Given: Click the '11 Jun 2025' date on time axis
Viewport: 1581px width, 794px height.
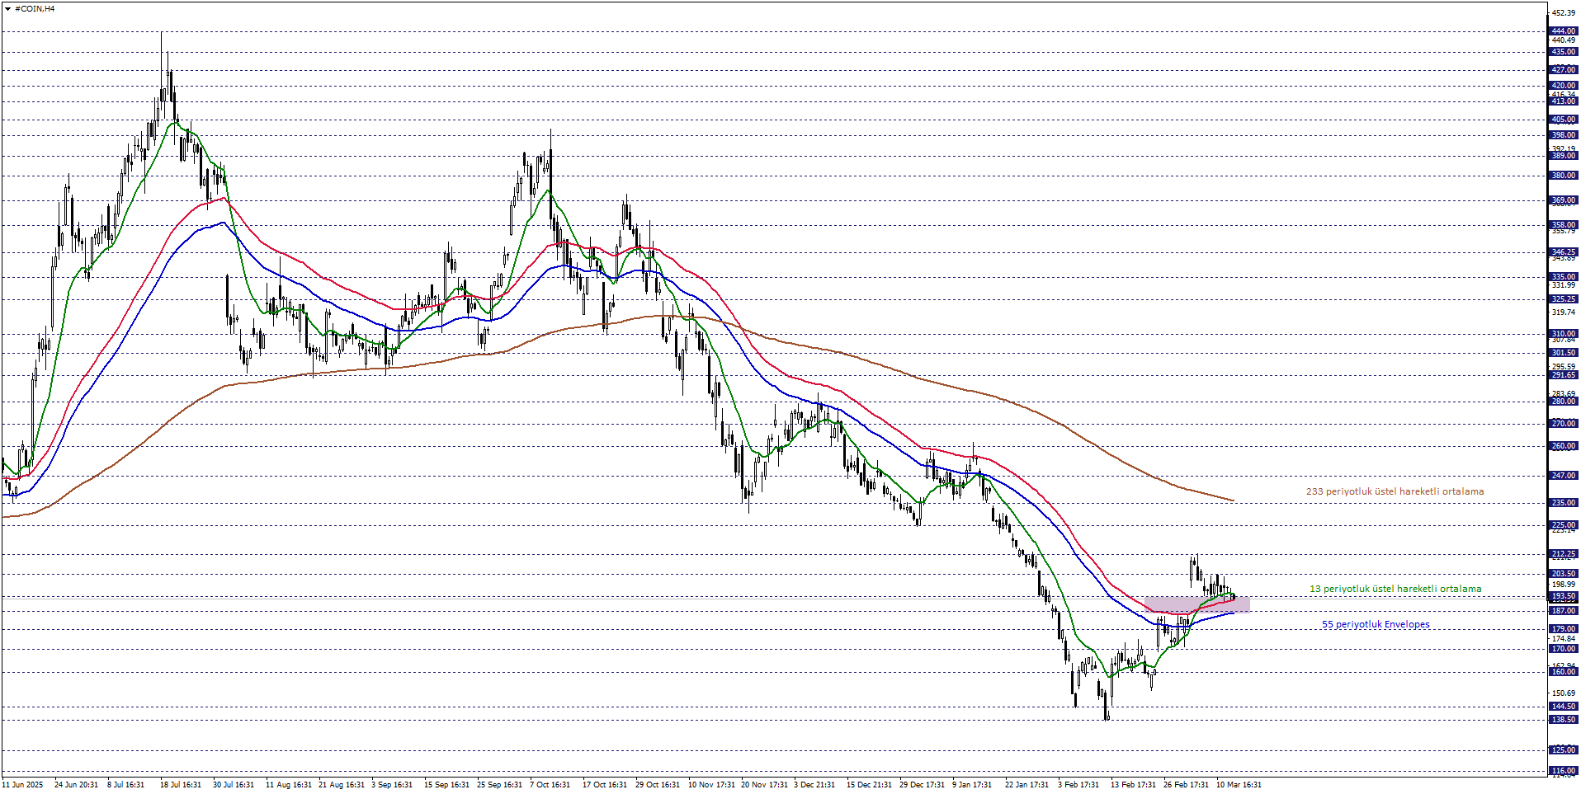Looking at the screenshot, I should click(22, 784).
